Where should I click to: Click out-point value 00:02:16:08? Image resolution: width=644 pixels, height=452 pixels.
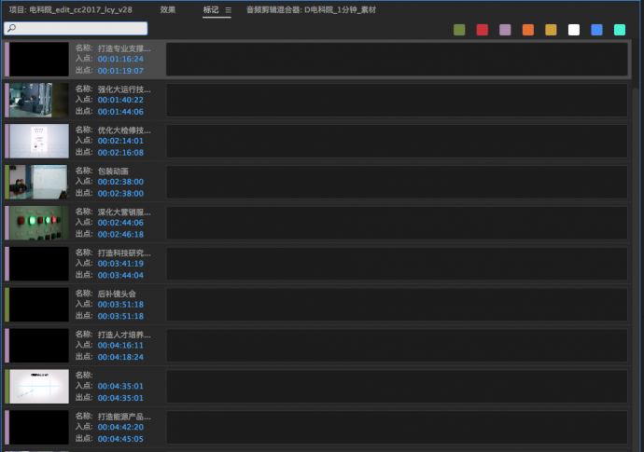[x=120, y=153]
